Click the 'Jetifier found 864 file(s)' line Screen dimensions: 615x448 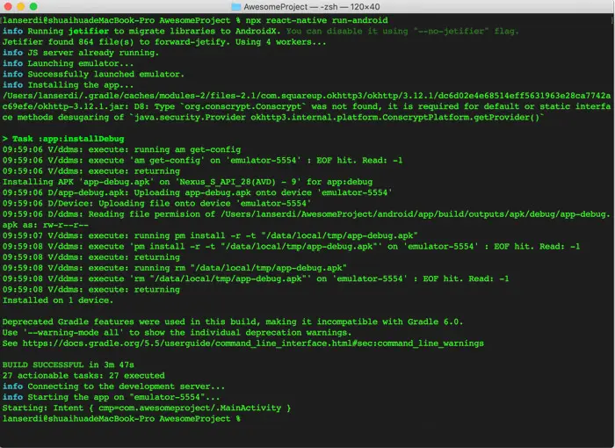[164, 42]
